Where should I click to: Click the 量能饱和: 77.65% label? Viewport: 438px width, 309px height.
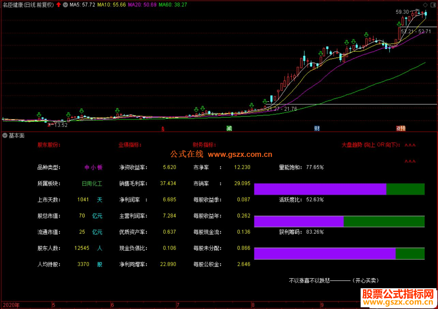301,167
